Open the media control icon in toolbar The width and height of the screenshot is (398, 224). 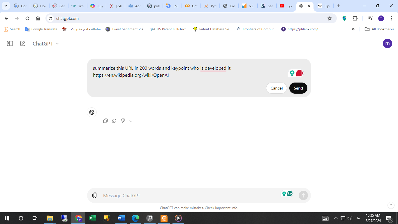coord(371,18)
